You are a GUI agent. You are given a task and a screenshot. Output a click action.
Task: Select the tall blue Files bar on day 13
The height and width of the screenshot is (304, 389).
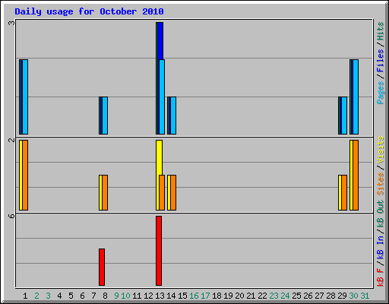pos(160,41)
